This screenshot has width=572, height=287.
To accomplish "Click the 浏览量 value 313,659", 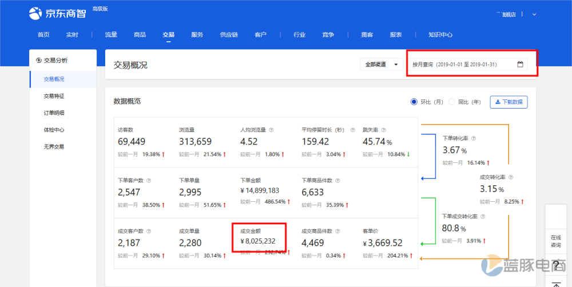I will click(195, 141).
